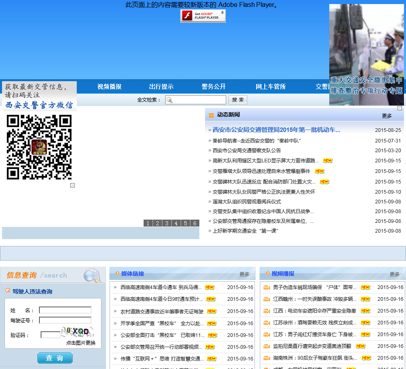406x369 pixels.
Task: Click 更多 in the 视频播报 panel
Action: (394, 274)
